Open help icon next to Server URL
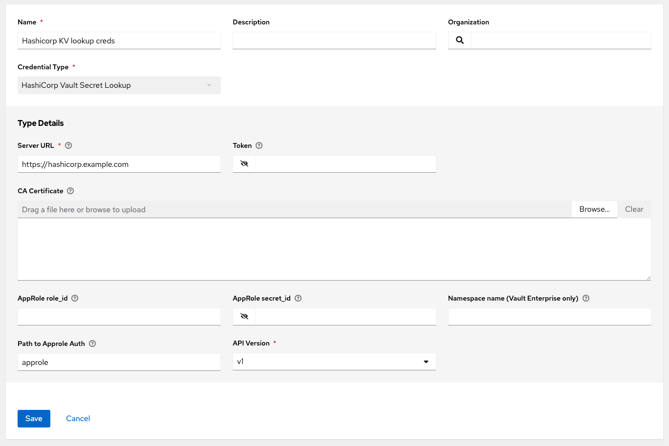Viewport: 669px width, 446px height. tap(68, 145)
